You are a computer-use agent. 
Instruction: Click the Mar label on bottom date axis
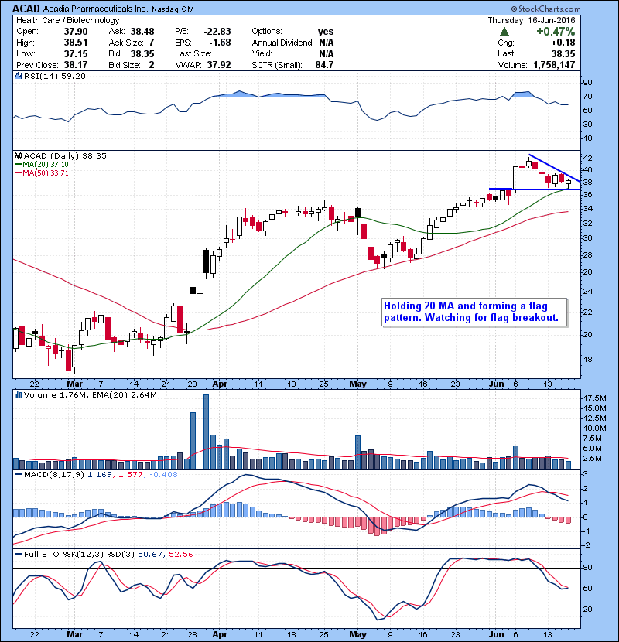(x=74, y=634)
